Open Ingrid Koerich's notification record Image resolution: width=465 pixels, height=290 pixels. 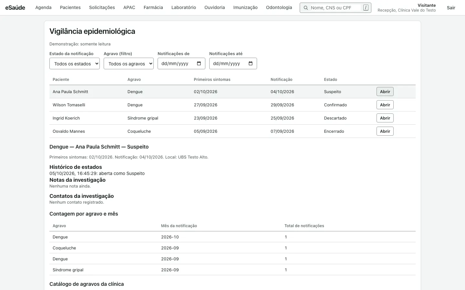coord(385,118)
